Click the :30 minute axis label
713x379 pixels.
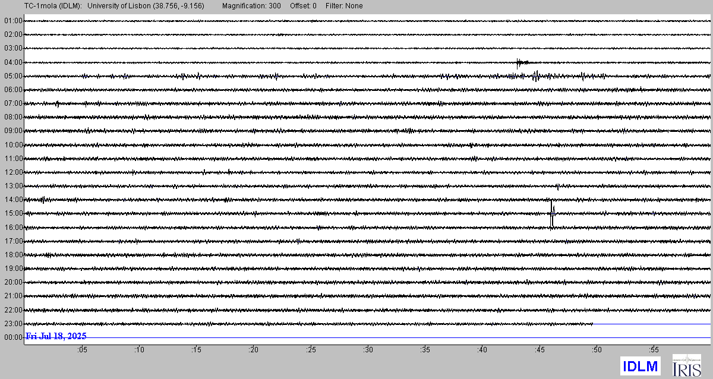pos(368,350)
